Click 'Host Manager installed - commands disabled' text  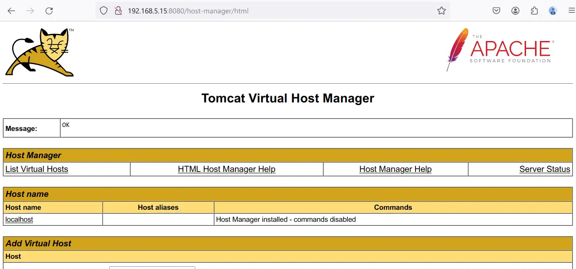[286, 220]
